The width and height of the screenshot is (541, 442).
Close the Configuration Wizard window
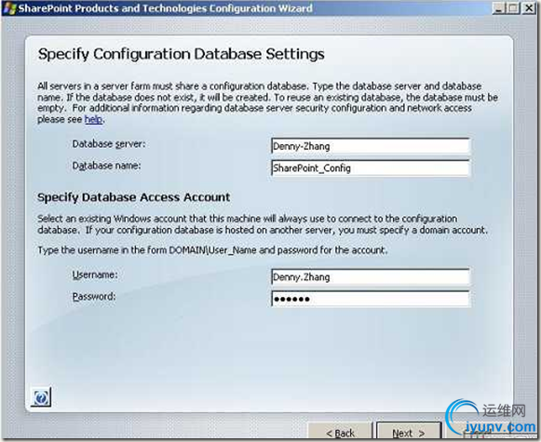pyautogui.click(x=529, y=8)
